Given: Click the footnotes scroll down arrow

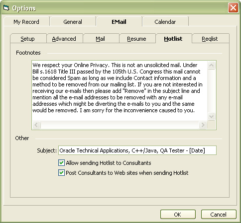Looking at the screenshot, I should pos(211,116).
